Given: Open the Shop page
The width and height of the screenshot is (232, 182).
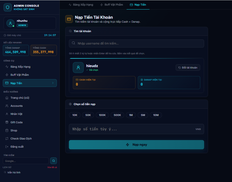Looking at the screenshot, I should 30,131.
